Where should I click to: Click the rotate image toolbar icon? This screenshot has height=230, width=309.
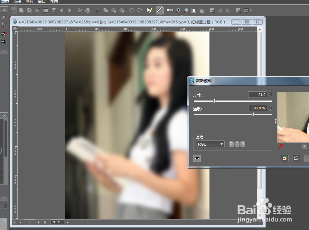click(212, 10)
